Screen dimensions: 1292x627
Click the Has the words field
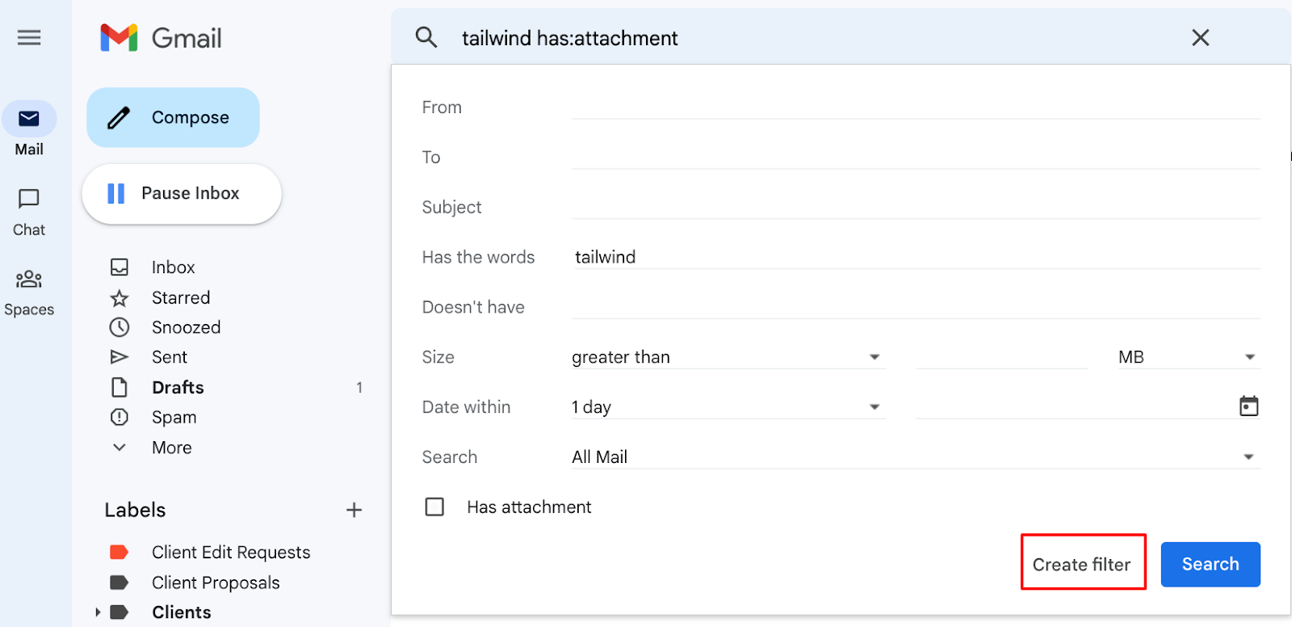pos(916,257)
